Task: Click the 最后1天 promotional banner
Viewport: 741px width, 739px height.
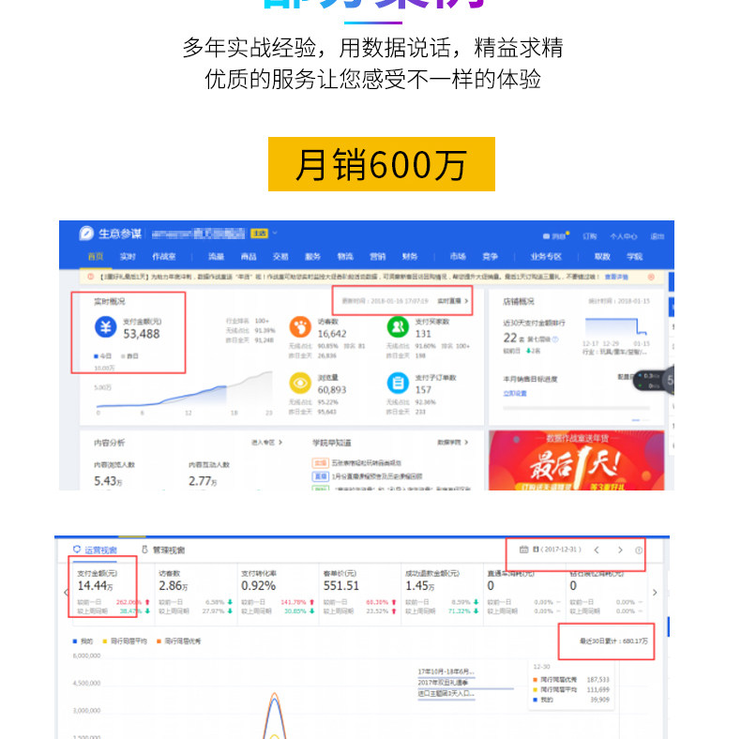Action: pos(577,460)
